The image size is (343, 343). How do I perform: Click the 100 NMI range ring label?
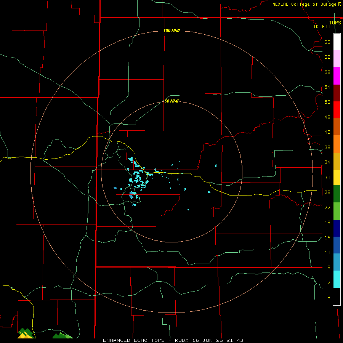click(171, 30)
